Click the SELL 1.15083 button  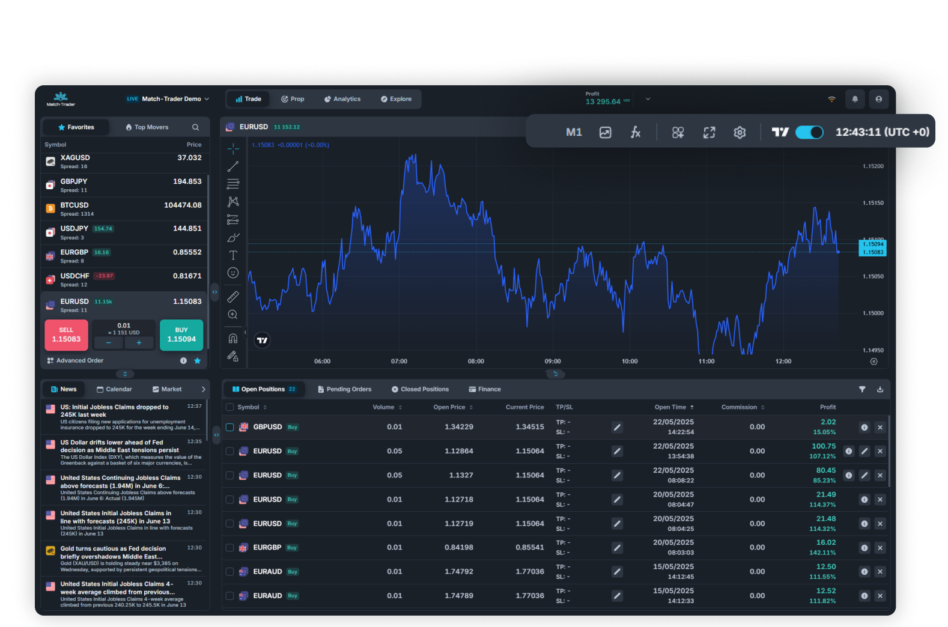66,335
